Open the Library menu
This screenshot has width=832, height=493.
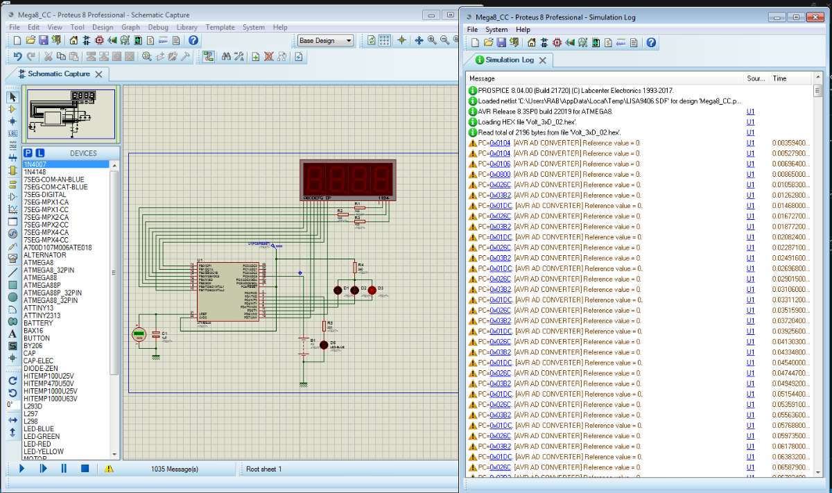point(187,27)
